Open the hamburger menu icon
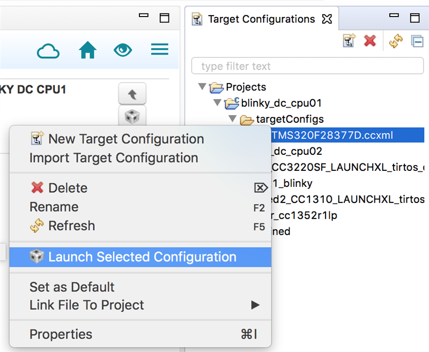The width and height of the screenshot is (429, 352). (x=160, y=50)
